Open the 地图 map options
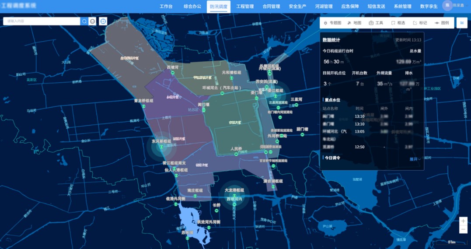The image size is (471, 249). [354, 23]
